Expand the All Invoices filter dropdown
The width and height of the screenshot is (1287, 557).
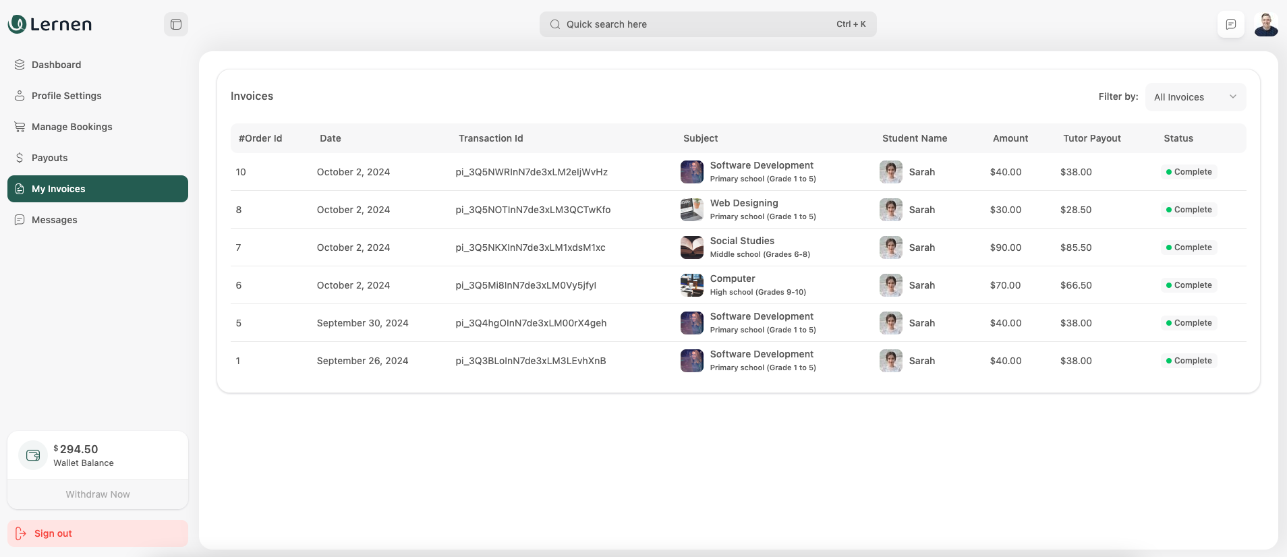(x=1195, y=97)
